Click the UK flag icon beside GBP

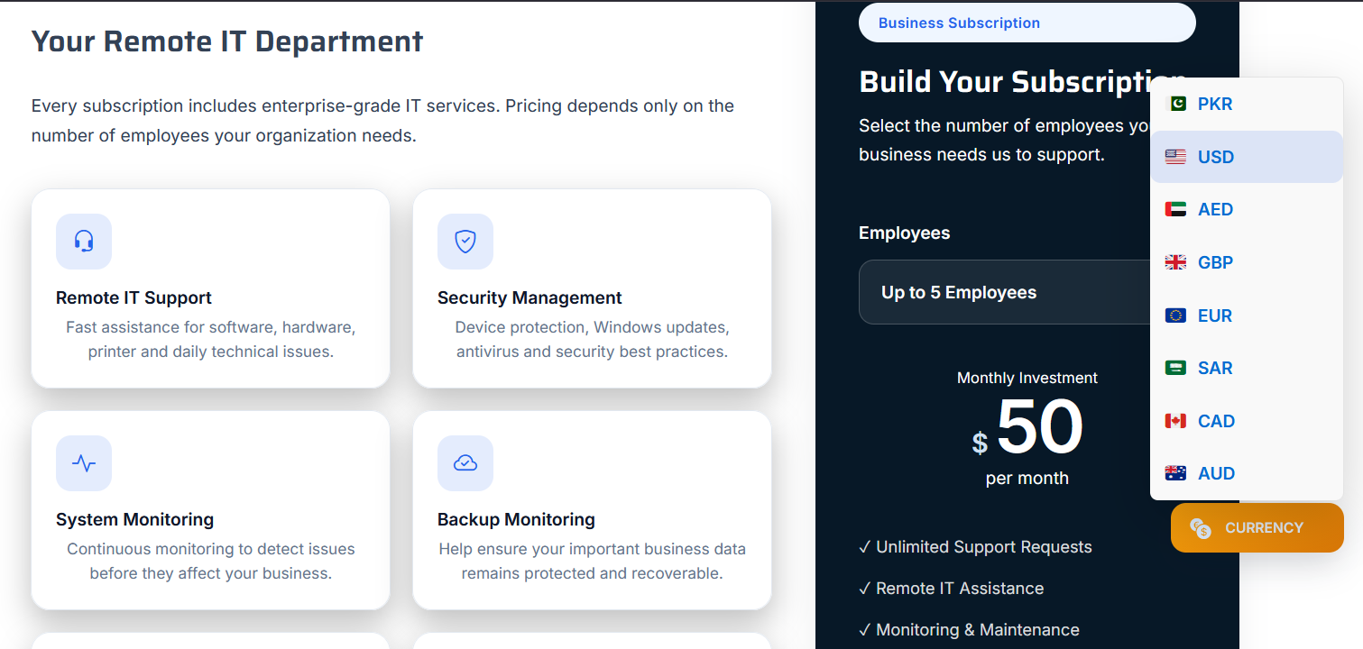coord(1175,262)
